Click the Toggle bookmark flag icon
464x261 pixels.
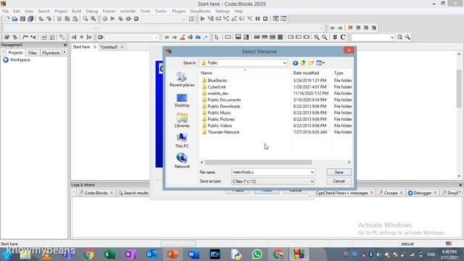[350, 28]
